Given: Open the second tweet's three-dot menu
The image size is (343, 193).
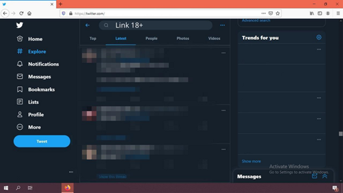Looking at the screenshot, I should (x=223, y=110).
